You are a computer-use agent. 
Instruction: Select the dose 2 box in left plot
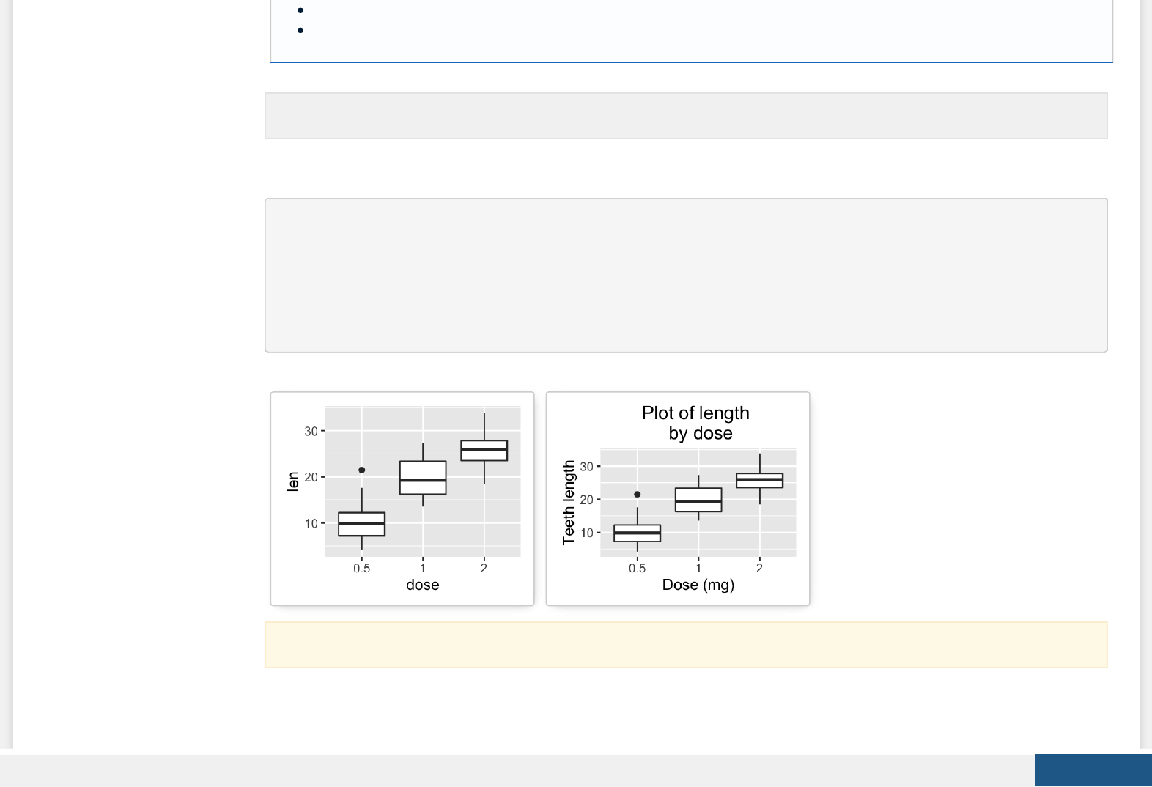[484, 451]
